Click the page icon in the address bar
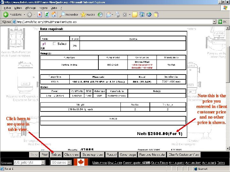230x172 pixels. [x=14, y=22]
